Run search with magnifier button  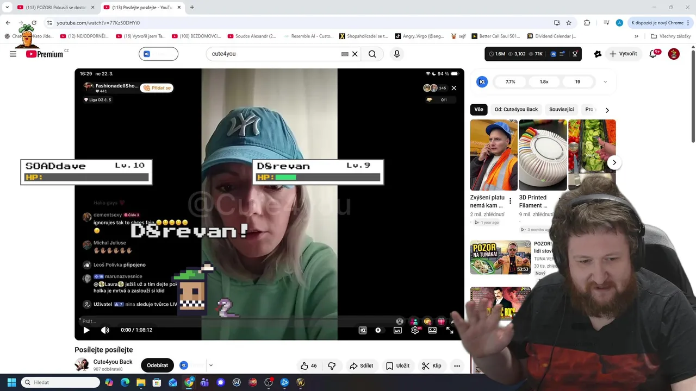(x=372, y=54)
